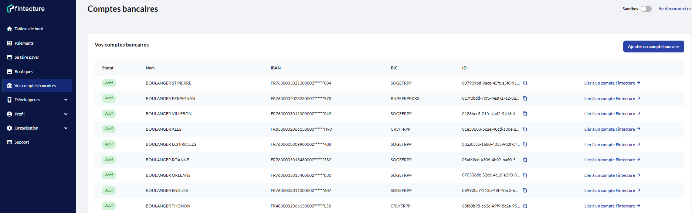The width and height of the screenshot is (692, 213).
Task: Link BOULANGER PERPIGNAN to Fintecture account
Action: click(x=612, y=99)
